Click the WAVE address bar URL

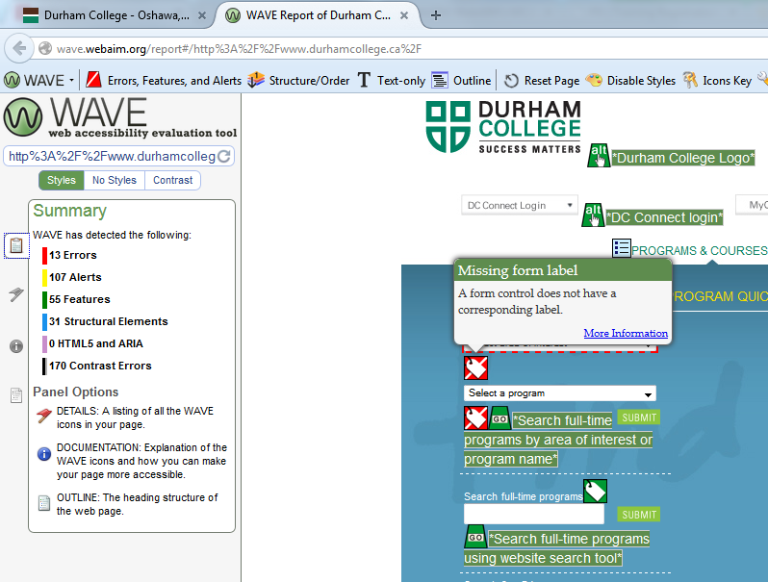click(239, 49)
